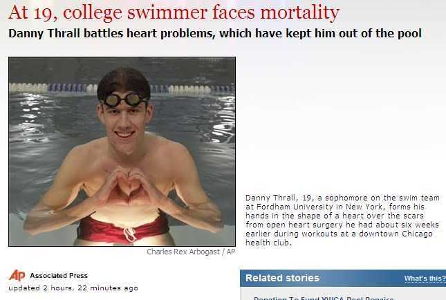This screenshot has width=446, height=300.
Task: Click the photo caption paragraph
Action: pos(342,220)
